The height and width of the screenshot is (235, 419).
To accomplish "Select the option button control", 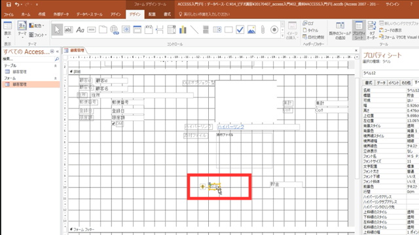I will click(274, 29).
